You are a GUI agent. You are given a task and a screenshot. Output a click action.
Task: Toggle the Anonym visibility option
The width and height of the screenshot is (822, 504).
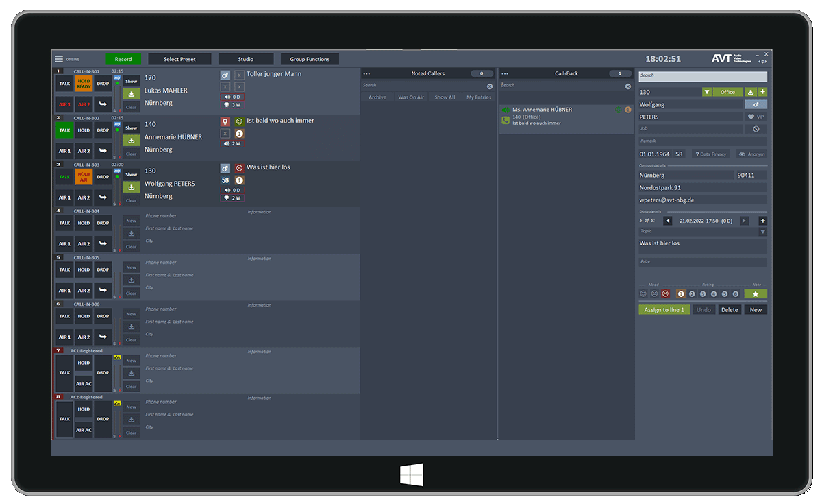point(751,154)
